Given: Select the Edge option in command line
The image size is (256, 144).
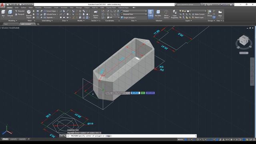Looking at the screenshot, I should click(108, 136).
